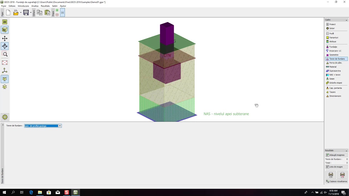Open the Suprasarcina frame

pos(336,71)
